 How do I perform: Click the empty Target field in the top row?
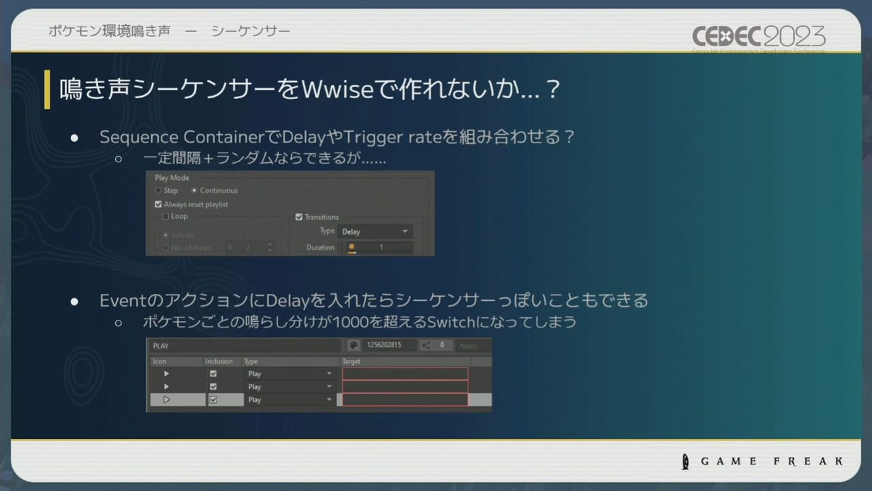pyautogui.click(x=405, y=374)
